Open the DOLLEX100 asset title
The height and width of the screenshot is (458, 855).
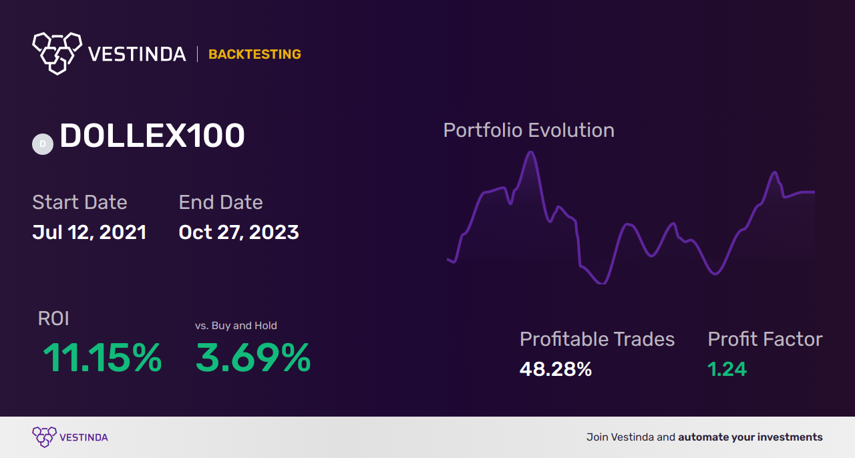(x=152, y=136)
